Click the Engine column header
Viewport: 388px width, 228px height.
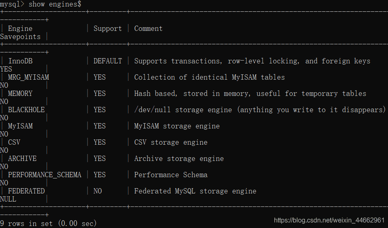click(20, 28)
